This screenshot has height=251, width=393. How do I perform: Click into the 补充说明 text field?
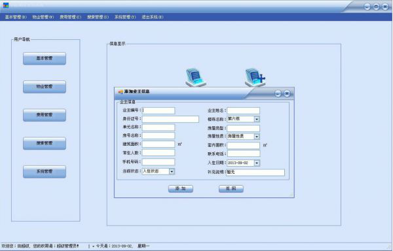[x=255, y=173]
